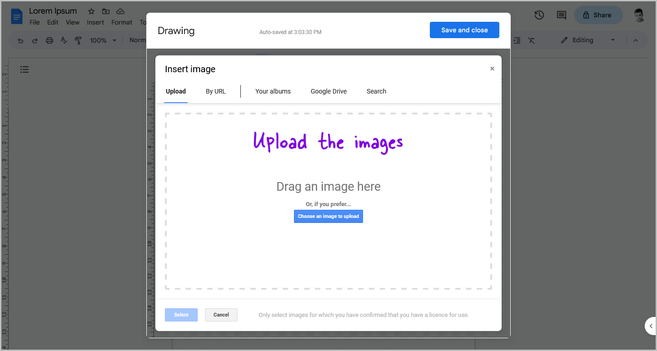Run the spelling and grammar check
Viewport: 657px width, 351px height.
pos(64,40)
